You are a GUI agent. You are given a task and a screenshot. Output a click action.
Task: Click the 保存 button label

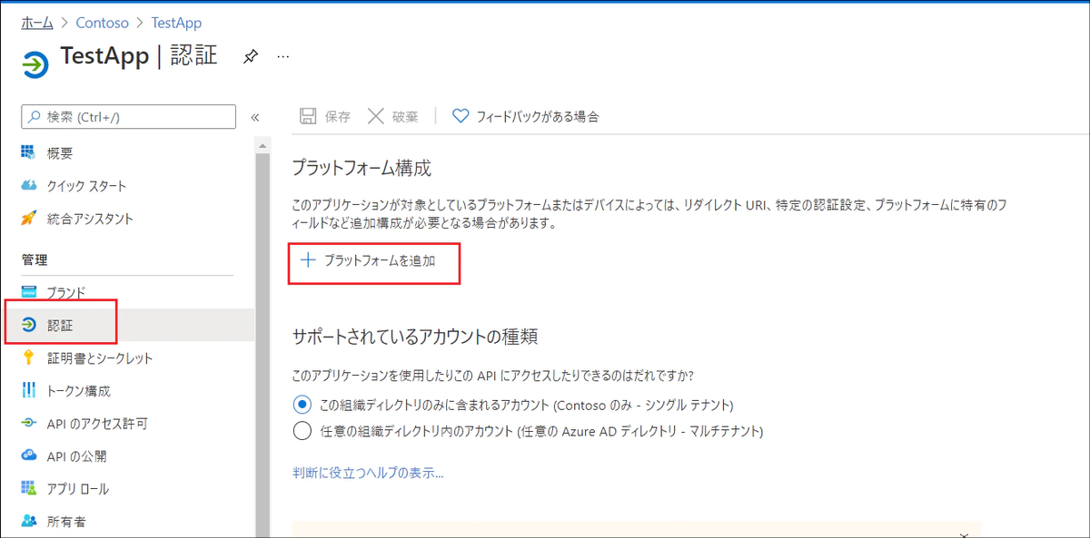point(338,116)
